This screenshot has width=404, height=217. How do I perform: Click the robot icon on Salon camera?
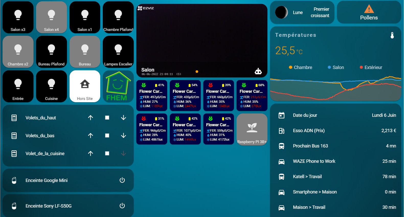[x=258, y=71]
